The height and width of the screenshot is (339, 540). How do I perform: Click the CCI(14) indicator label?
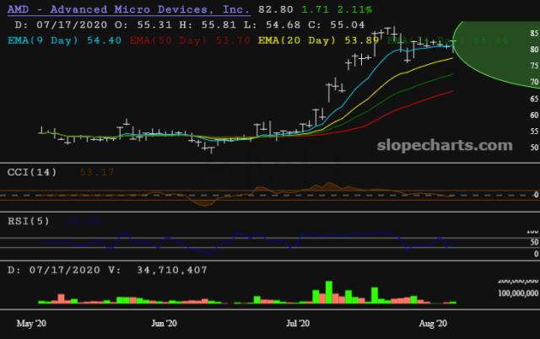click(x=32, y=172)
